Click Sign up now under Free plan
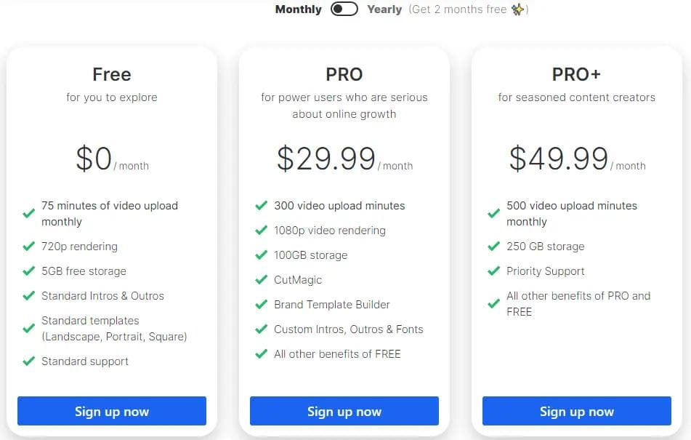This screenshot has width=691, height=440. tap(112, 411)
